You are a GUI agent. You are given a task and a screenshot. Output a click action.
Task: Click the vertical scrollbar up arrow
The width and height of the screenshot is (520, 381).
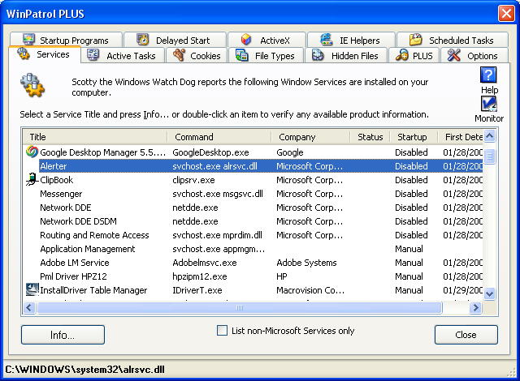[489, 135]
